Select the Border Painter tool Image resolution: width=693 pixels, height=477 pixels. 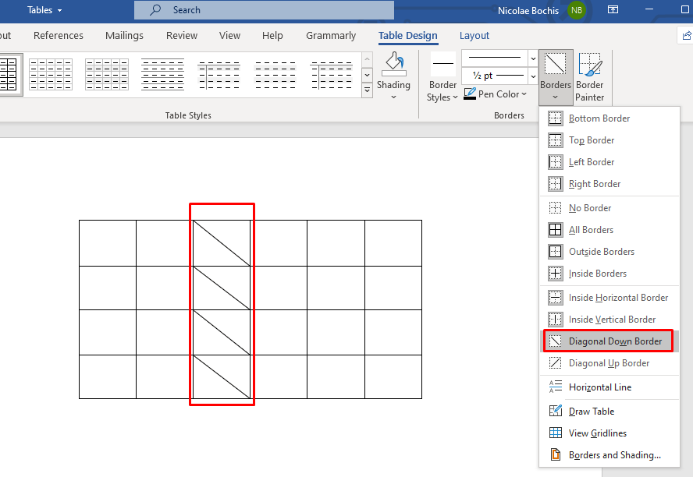(x=590, y=78)
